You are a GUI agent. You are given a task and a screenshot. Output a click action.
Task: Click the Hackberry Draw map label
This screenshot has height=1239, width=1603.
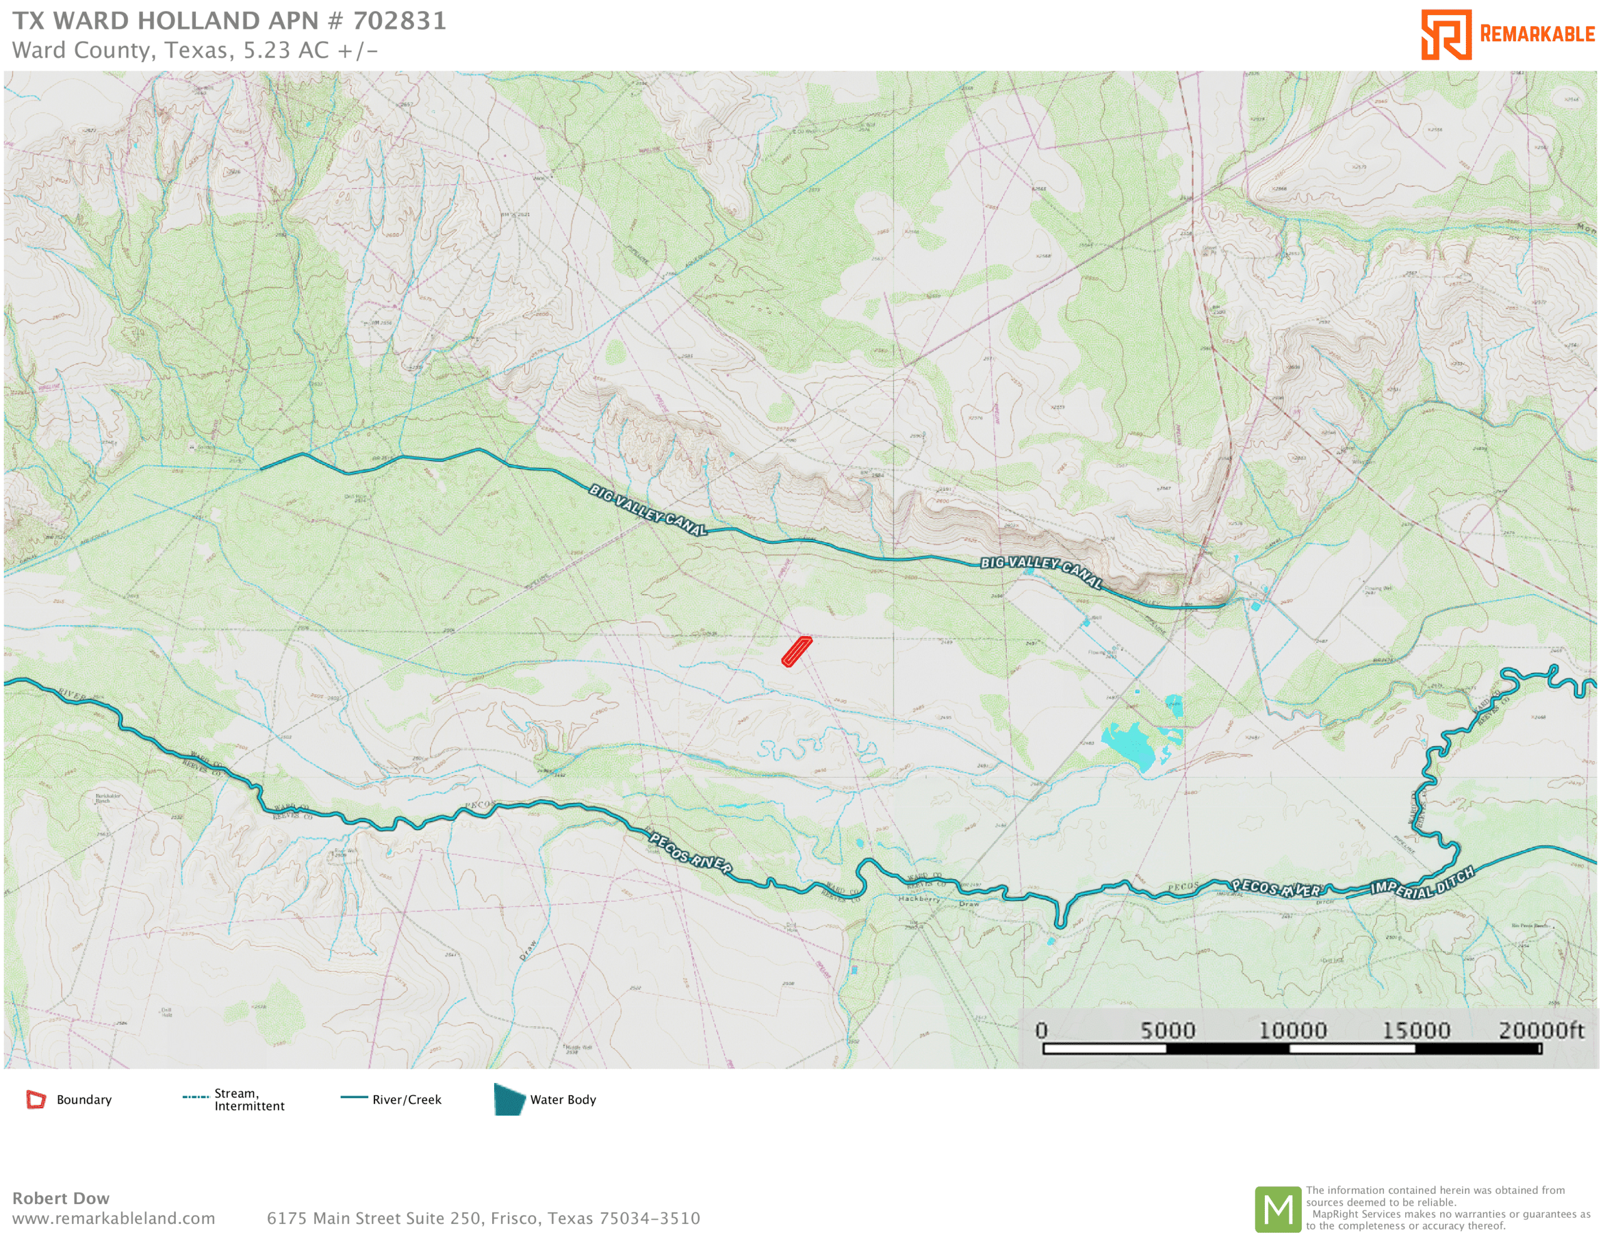tap(919, 898)
